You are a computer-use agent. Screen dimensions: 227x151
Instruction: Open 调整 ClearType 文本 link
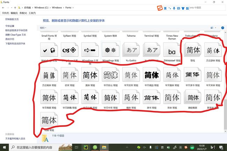[16, 35]
